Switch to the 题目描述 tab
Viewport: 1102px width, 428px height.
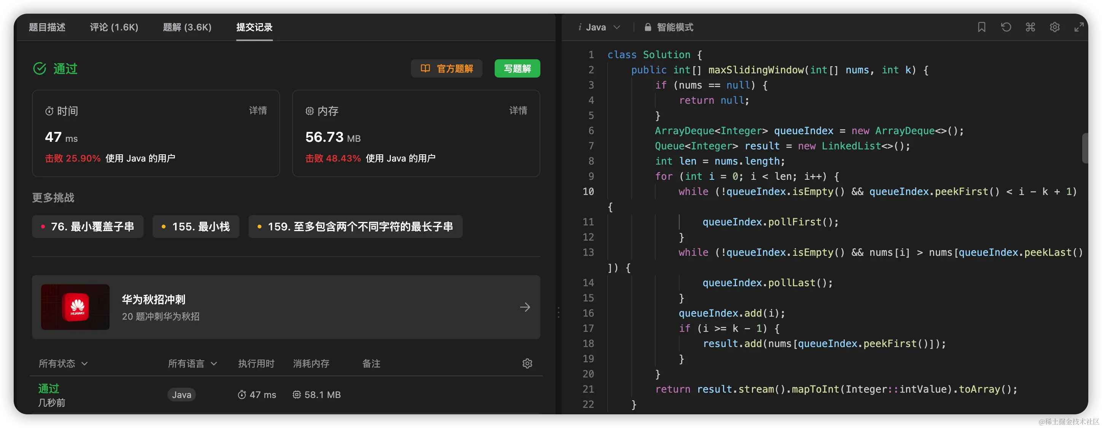click(x=47, y=27)
